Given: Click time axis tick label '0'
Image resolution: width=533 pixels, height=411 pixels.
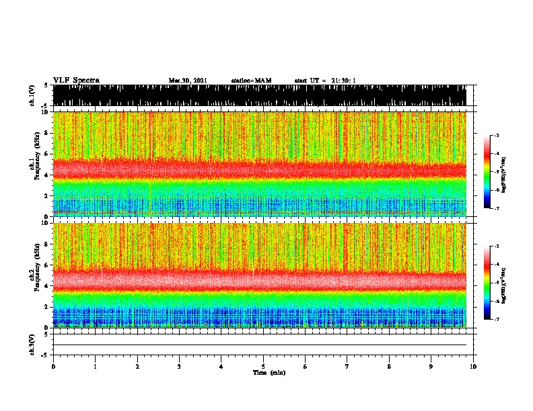Looking at the screenshot, I should pyautogui.click(x=53, y=367).
